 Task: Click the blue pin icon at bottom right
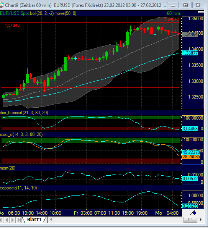[x=193, y=213]
